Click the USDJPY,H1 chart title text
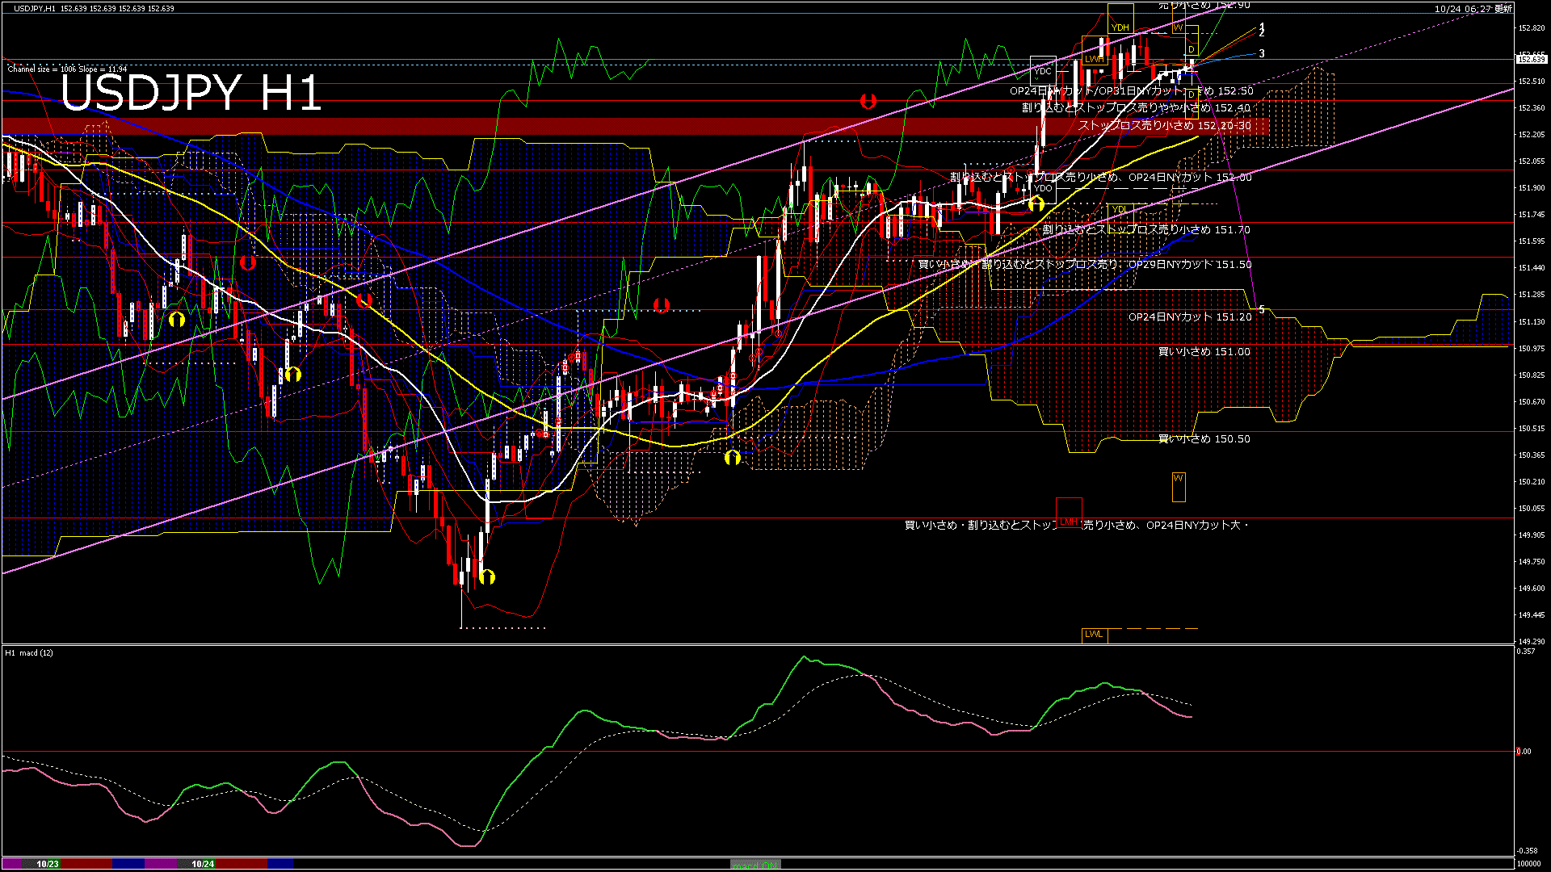 (35, 8)
